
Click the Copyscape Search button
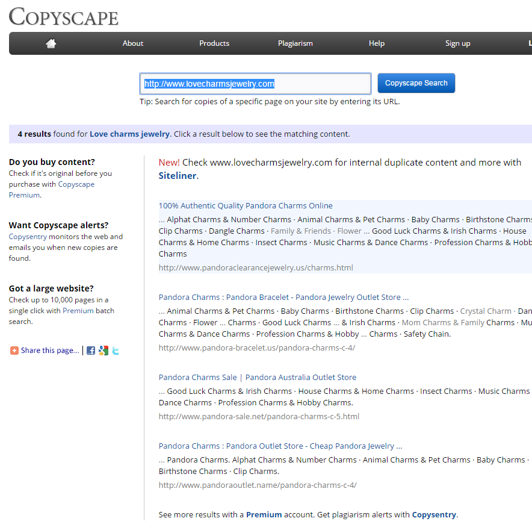coord(416,83)
